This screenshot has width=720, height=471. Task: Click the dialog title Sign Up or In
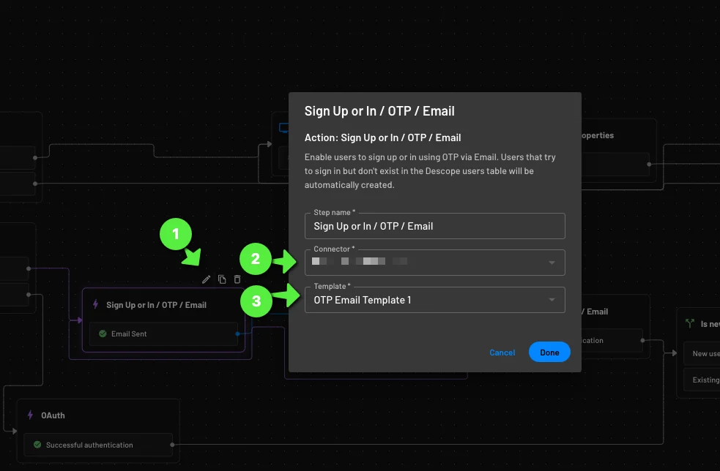[379, 111]
